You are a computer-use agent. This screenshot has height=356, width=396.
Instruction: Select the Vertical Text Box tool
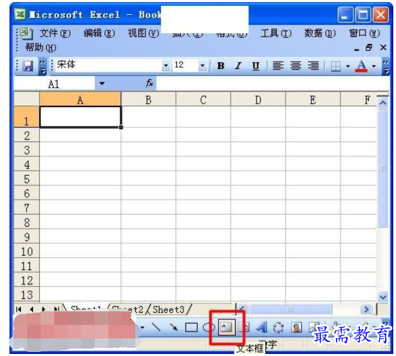244,327
